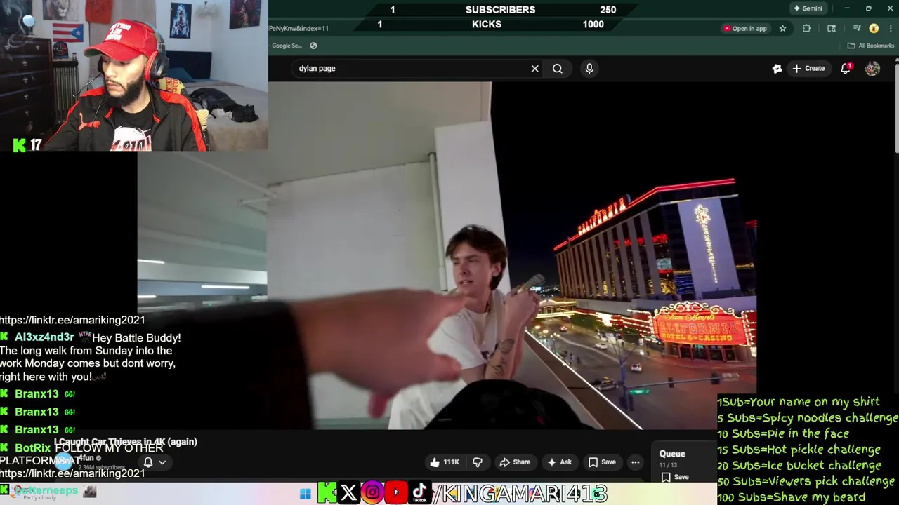Open Windows Start menu

pyautogui.click(x=305, y=494)
